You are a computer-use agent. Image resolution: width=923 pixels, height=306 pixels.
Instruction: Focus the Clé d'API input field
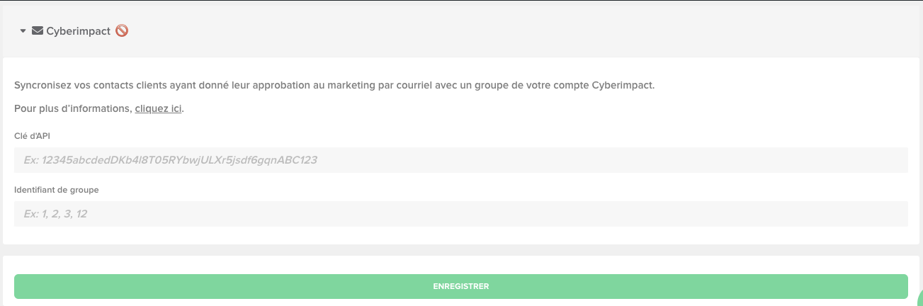[x=460, y=160]
